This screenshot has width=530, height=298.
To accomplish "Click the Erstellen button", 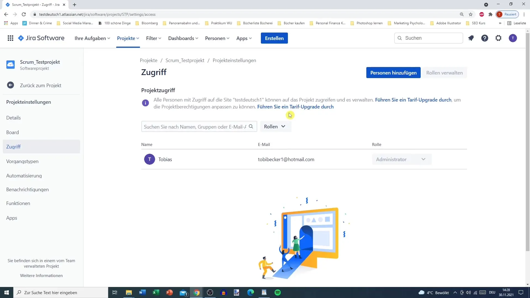I will pos(274,38).
